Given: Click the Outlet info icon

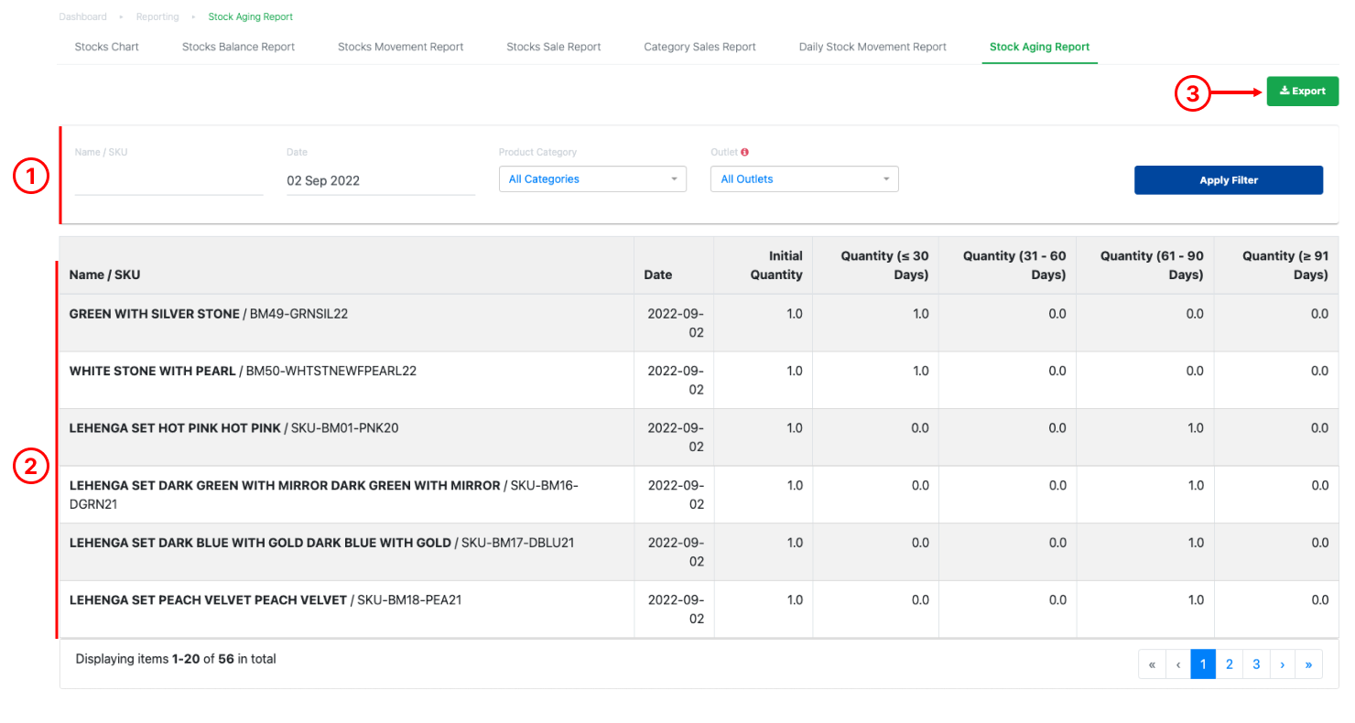Looking at the screenshot, I should pos(744,152).
